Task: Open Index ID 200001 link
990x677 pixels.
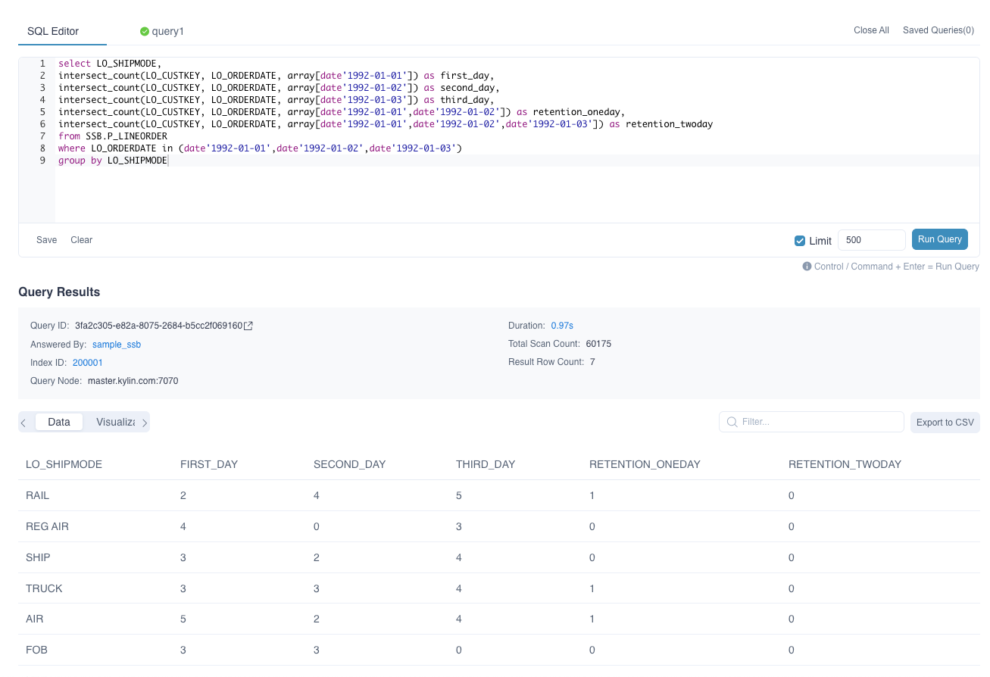Action: [88, 363]
